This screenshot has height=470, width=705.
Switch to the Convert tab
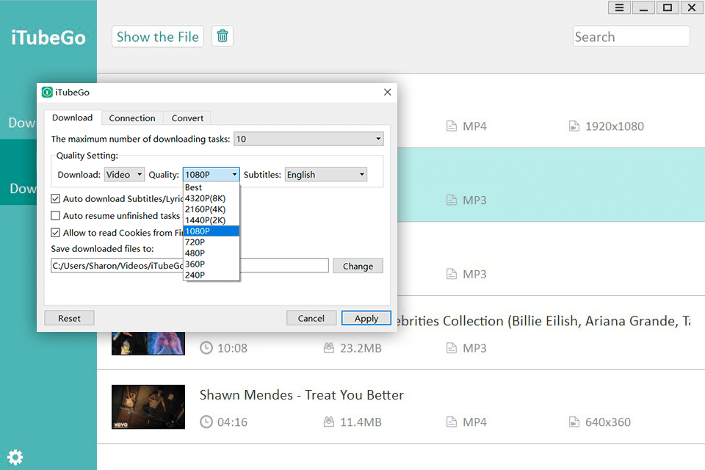pyautogui.click(x=187, y=118)
